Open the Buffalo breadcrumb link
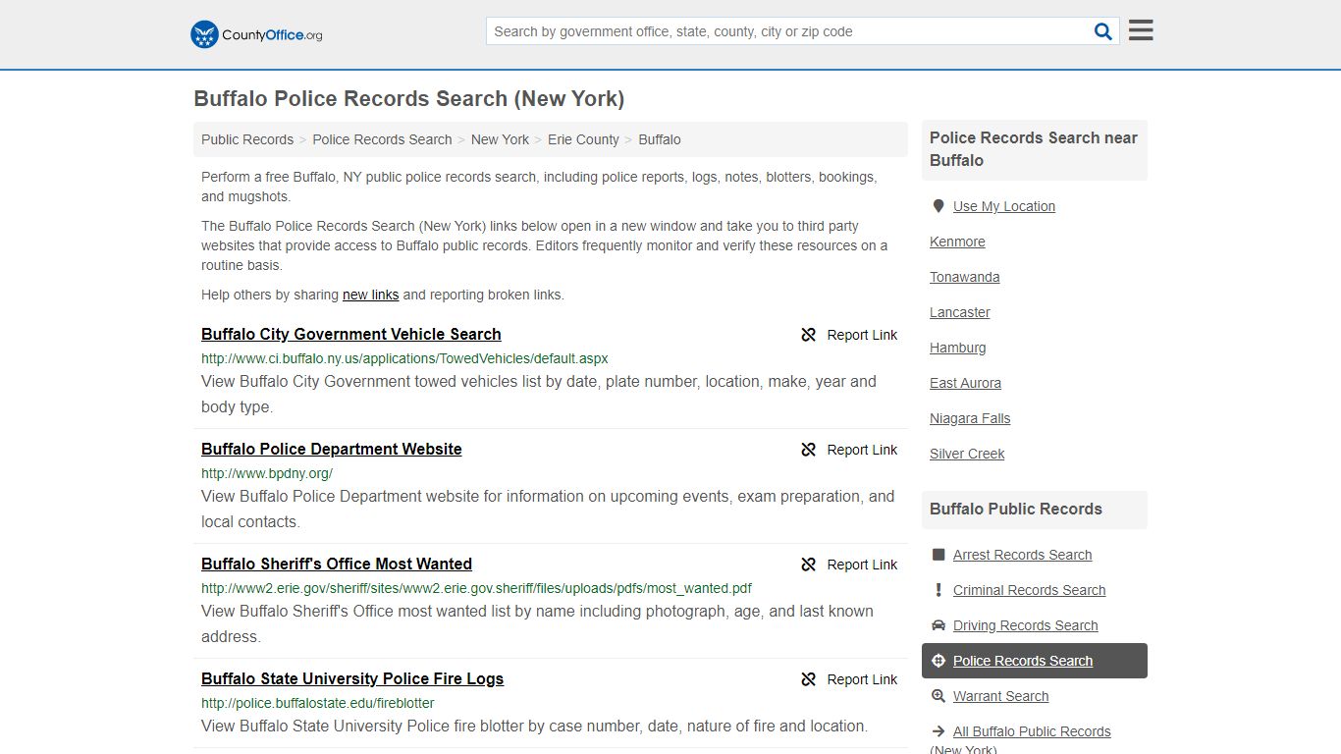The image size is (1341, 754). pos(660,139)
